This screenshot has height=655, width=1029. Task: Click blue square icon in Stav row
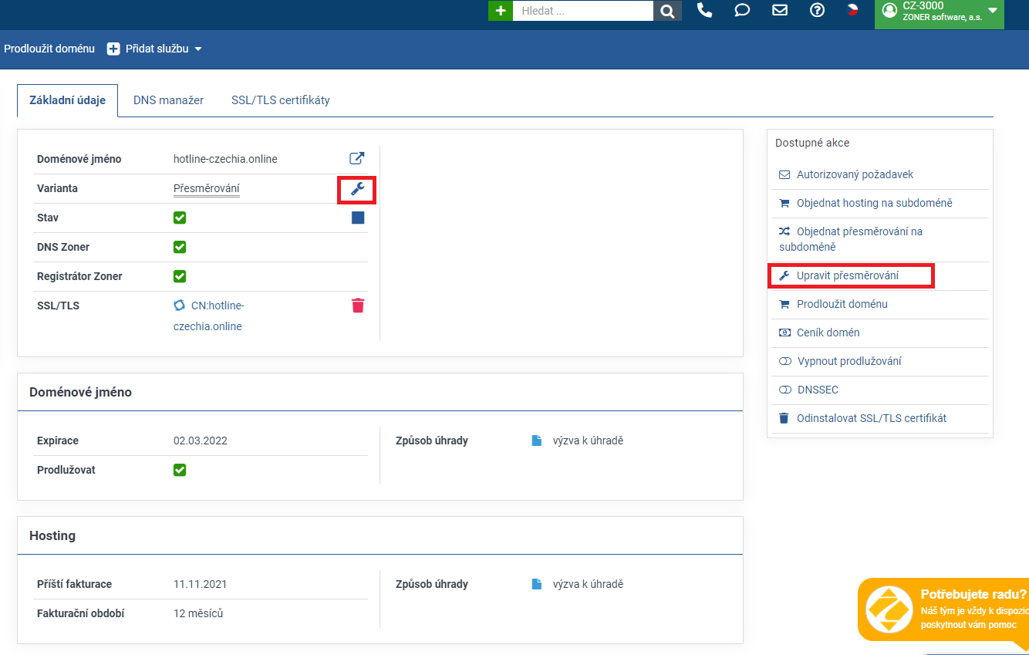(358, 218)
